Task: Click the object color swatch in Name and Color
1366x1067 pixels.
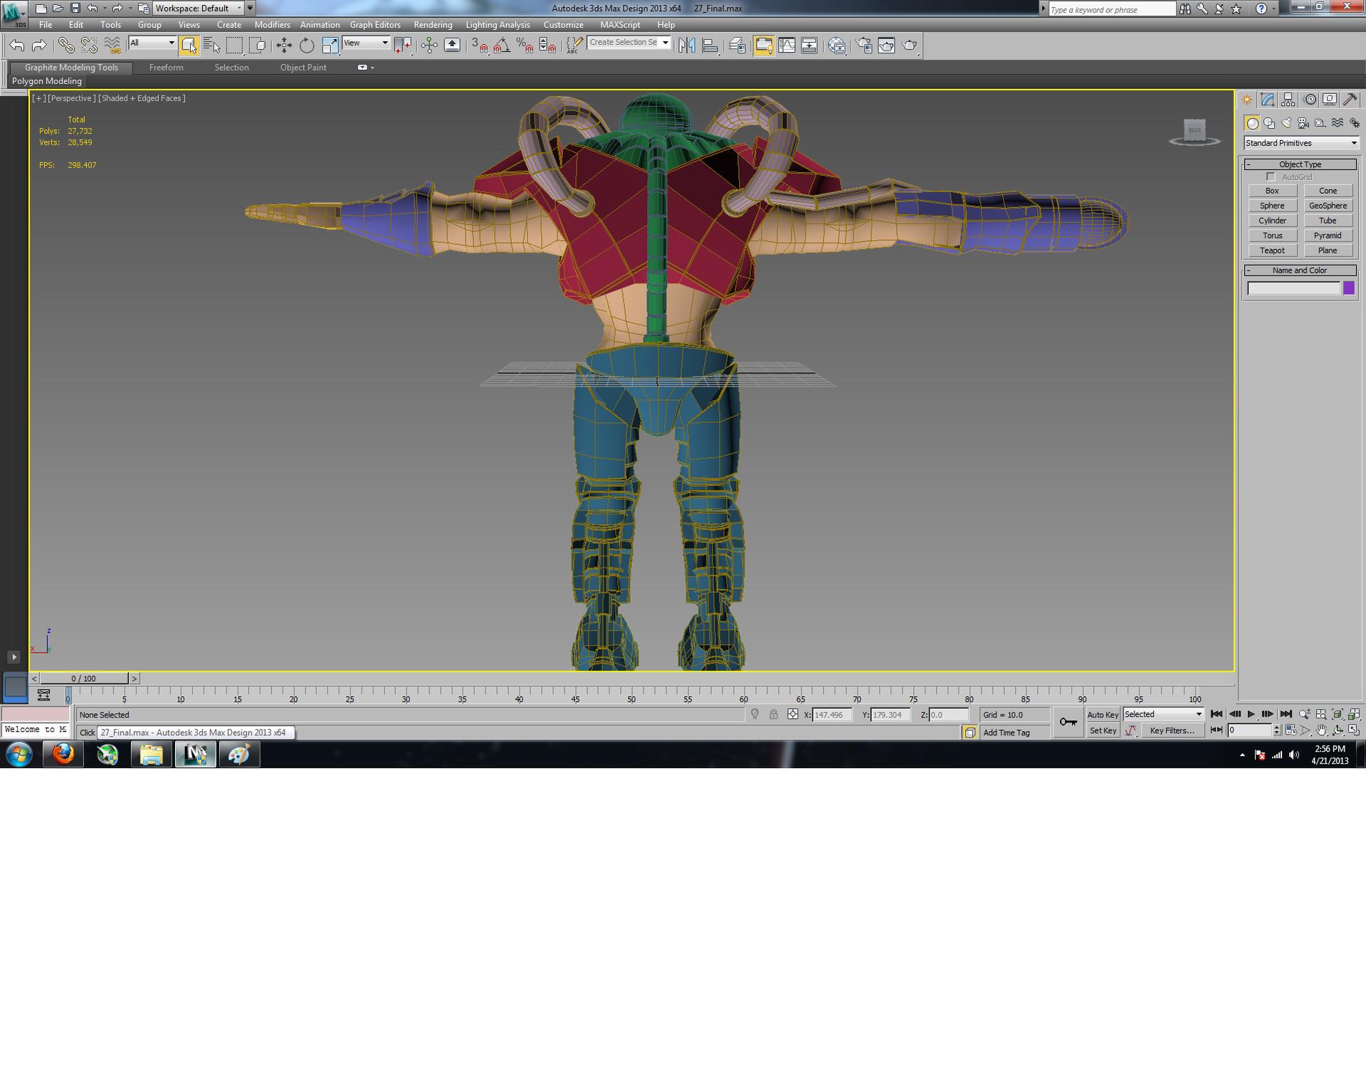Action: [1350, 288]
